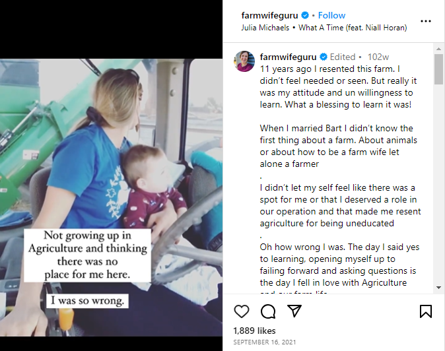Share post via paper plane icon
Image resolution: width=445 pixels, height=351 pixels.
click(294, 311)
